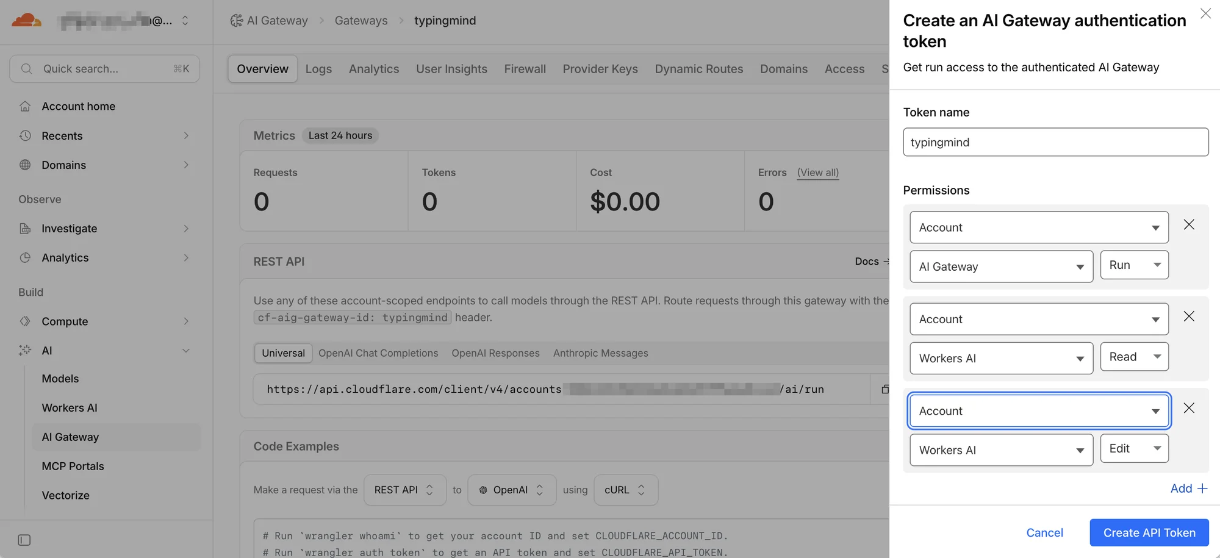The image size is (1220, 558).
Task: Click Cancel in the token panel
Action: (1044, 532)
